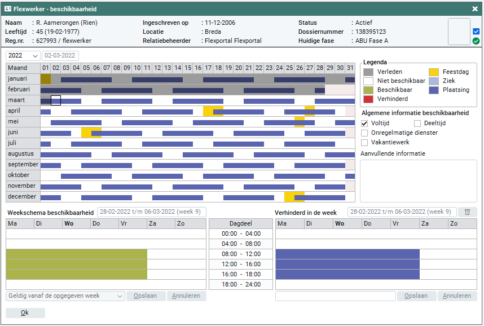
Task: Uncheck the Voltijd checkbox
Action: [364, 124]
